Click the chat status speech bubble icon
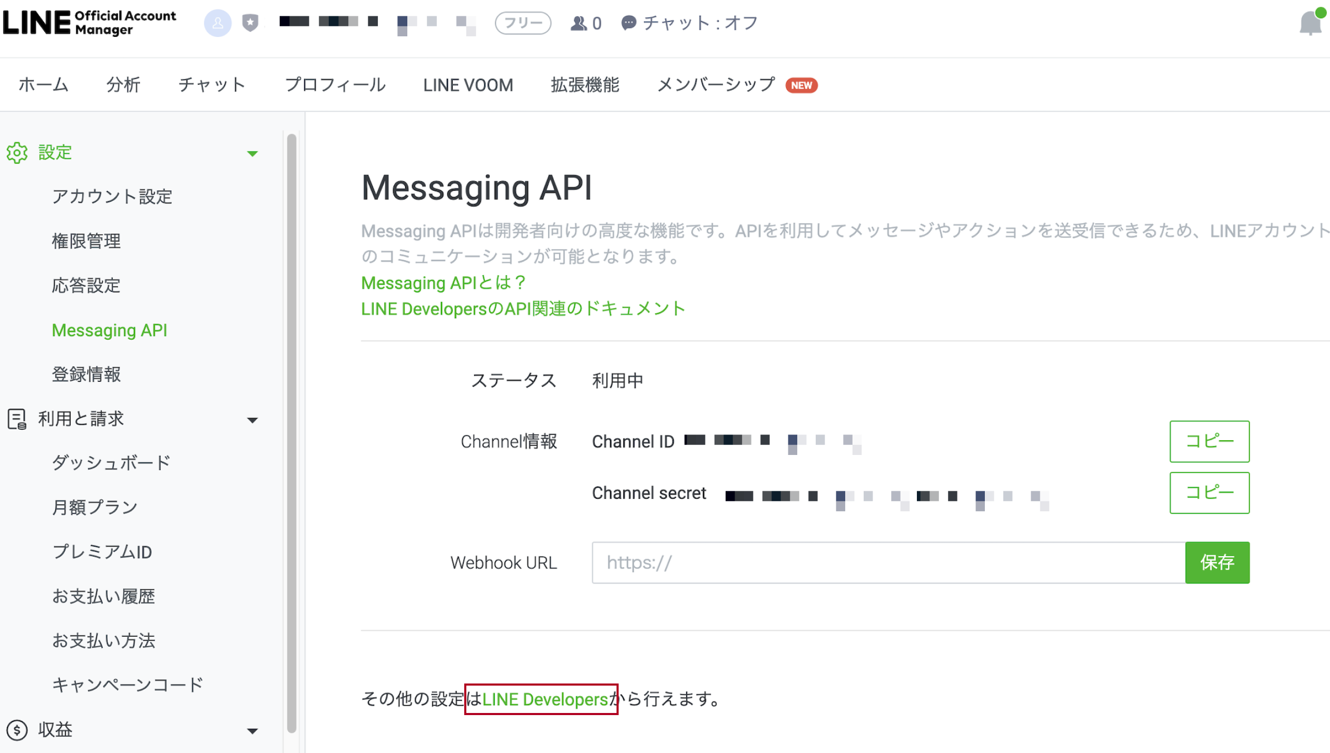 click(x=629, y=23)
